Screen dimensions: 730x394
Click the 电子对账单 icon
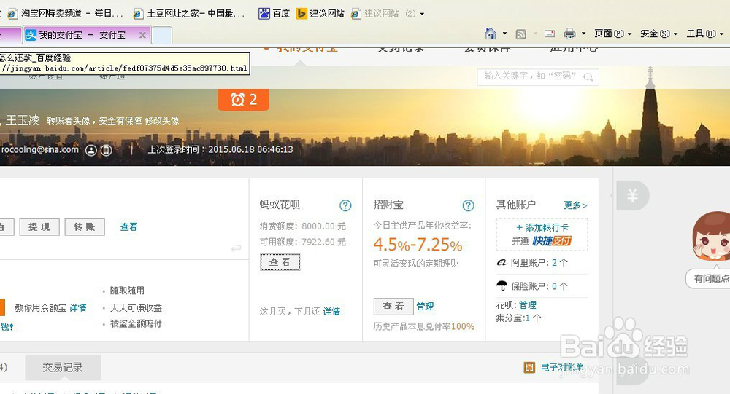click(529, 368)
